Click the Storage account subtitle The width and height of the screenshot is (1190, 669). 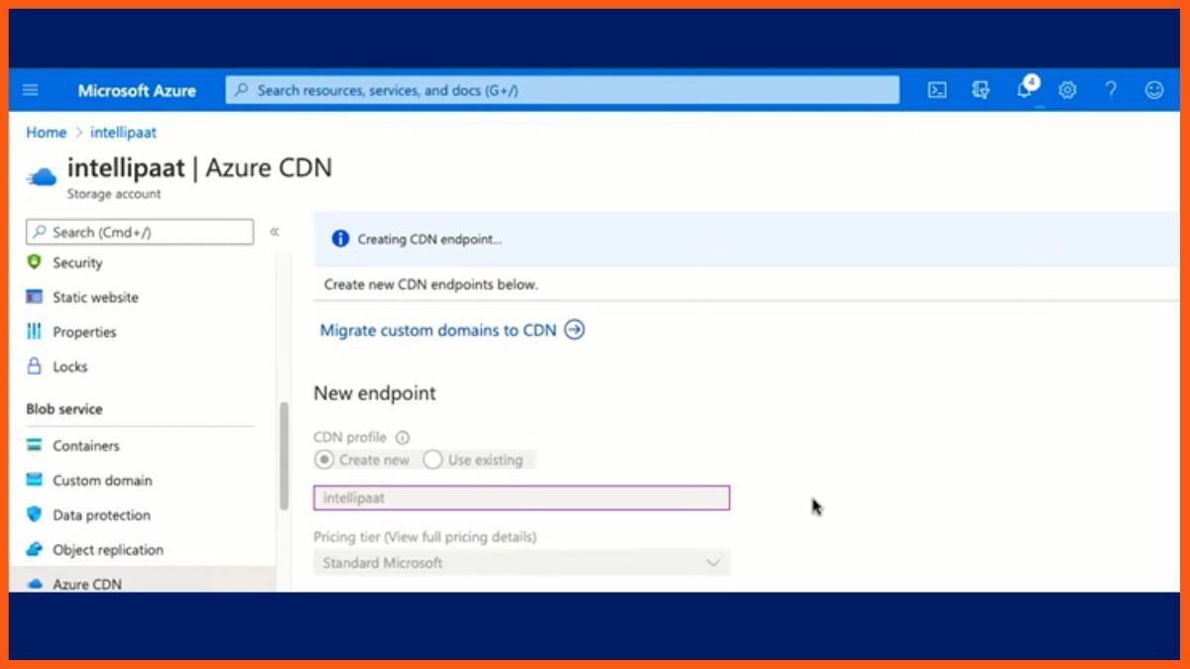(114, 194)
